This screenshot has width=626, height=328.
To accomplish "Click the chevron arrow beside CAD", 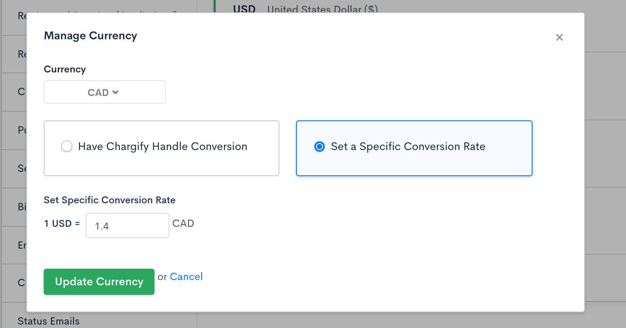I will [x=115, y=92].
